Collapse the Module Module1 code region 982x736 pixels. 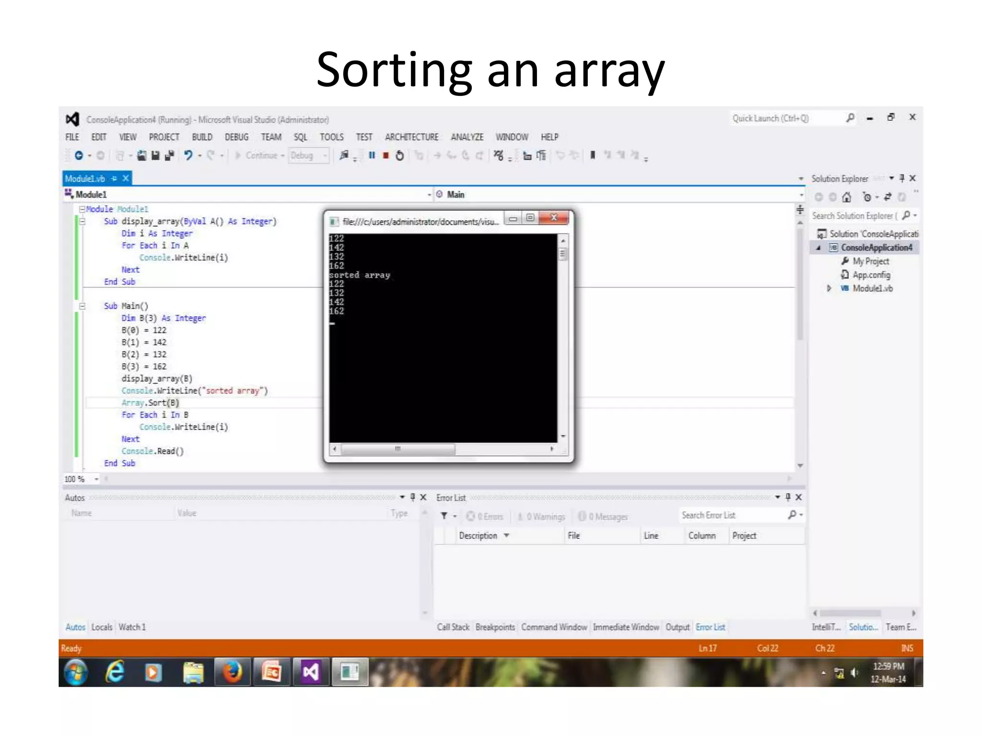pos(82,209)
